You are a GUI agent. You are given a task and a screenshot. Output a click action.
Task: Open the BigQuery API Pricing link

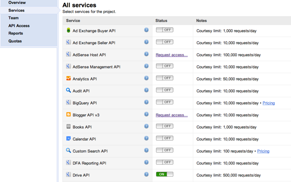point(268,103)
